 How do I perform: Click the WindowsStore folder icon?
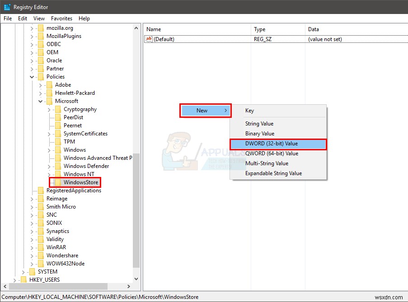pos(58,182)
